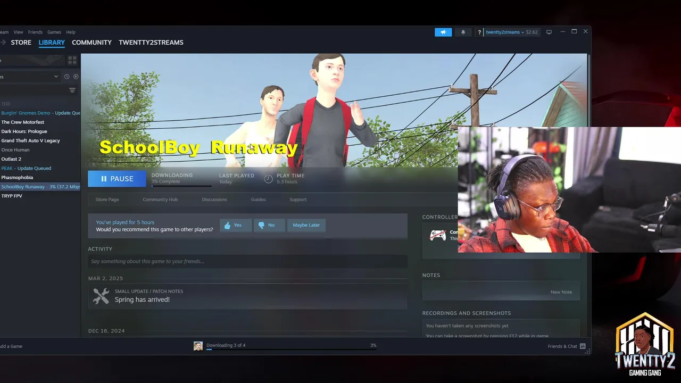Click the download progress bar under Downloading
681x383 pixels.
181,186
